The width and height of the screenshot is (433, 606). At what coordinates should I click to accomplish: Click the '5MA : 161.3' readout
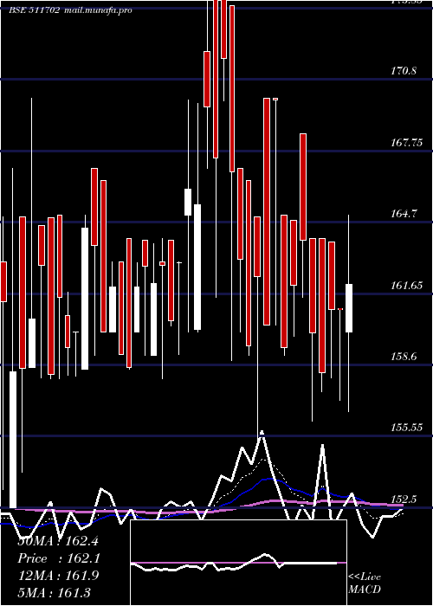[x=55, y=592]
